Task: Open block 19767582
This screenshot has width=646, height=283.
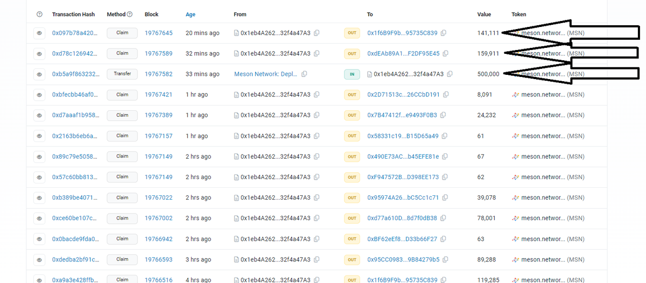Action: [159, 74]
